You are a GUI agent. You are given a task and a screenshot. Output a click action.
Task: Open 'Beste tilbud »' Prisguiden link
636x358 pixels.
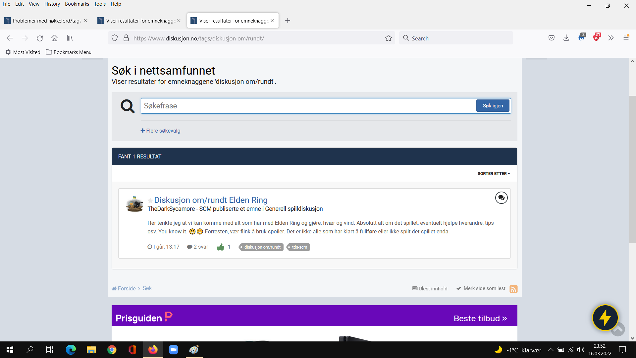(x=480, y=319)
